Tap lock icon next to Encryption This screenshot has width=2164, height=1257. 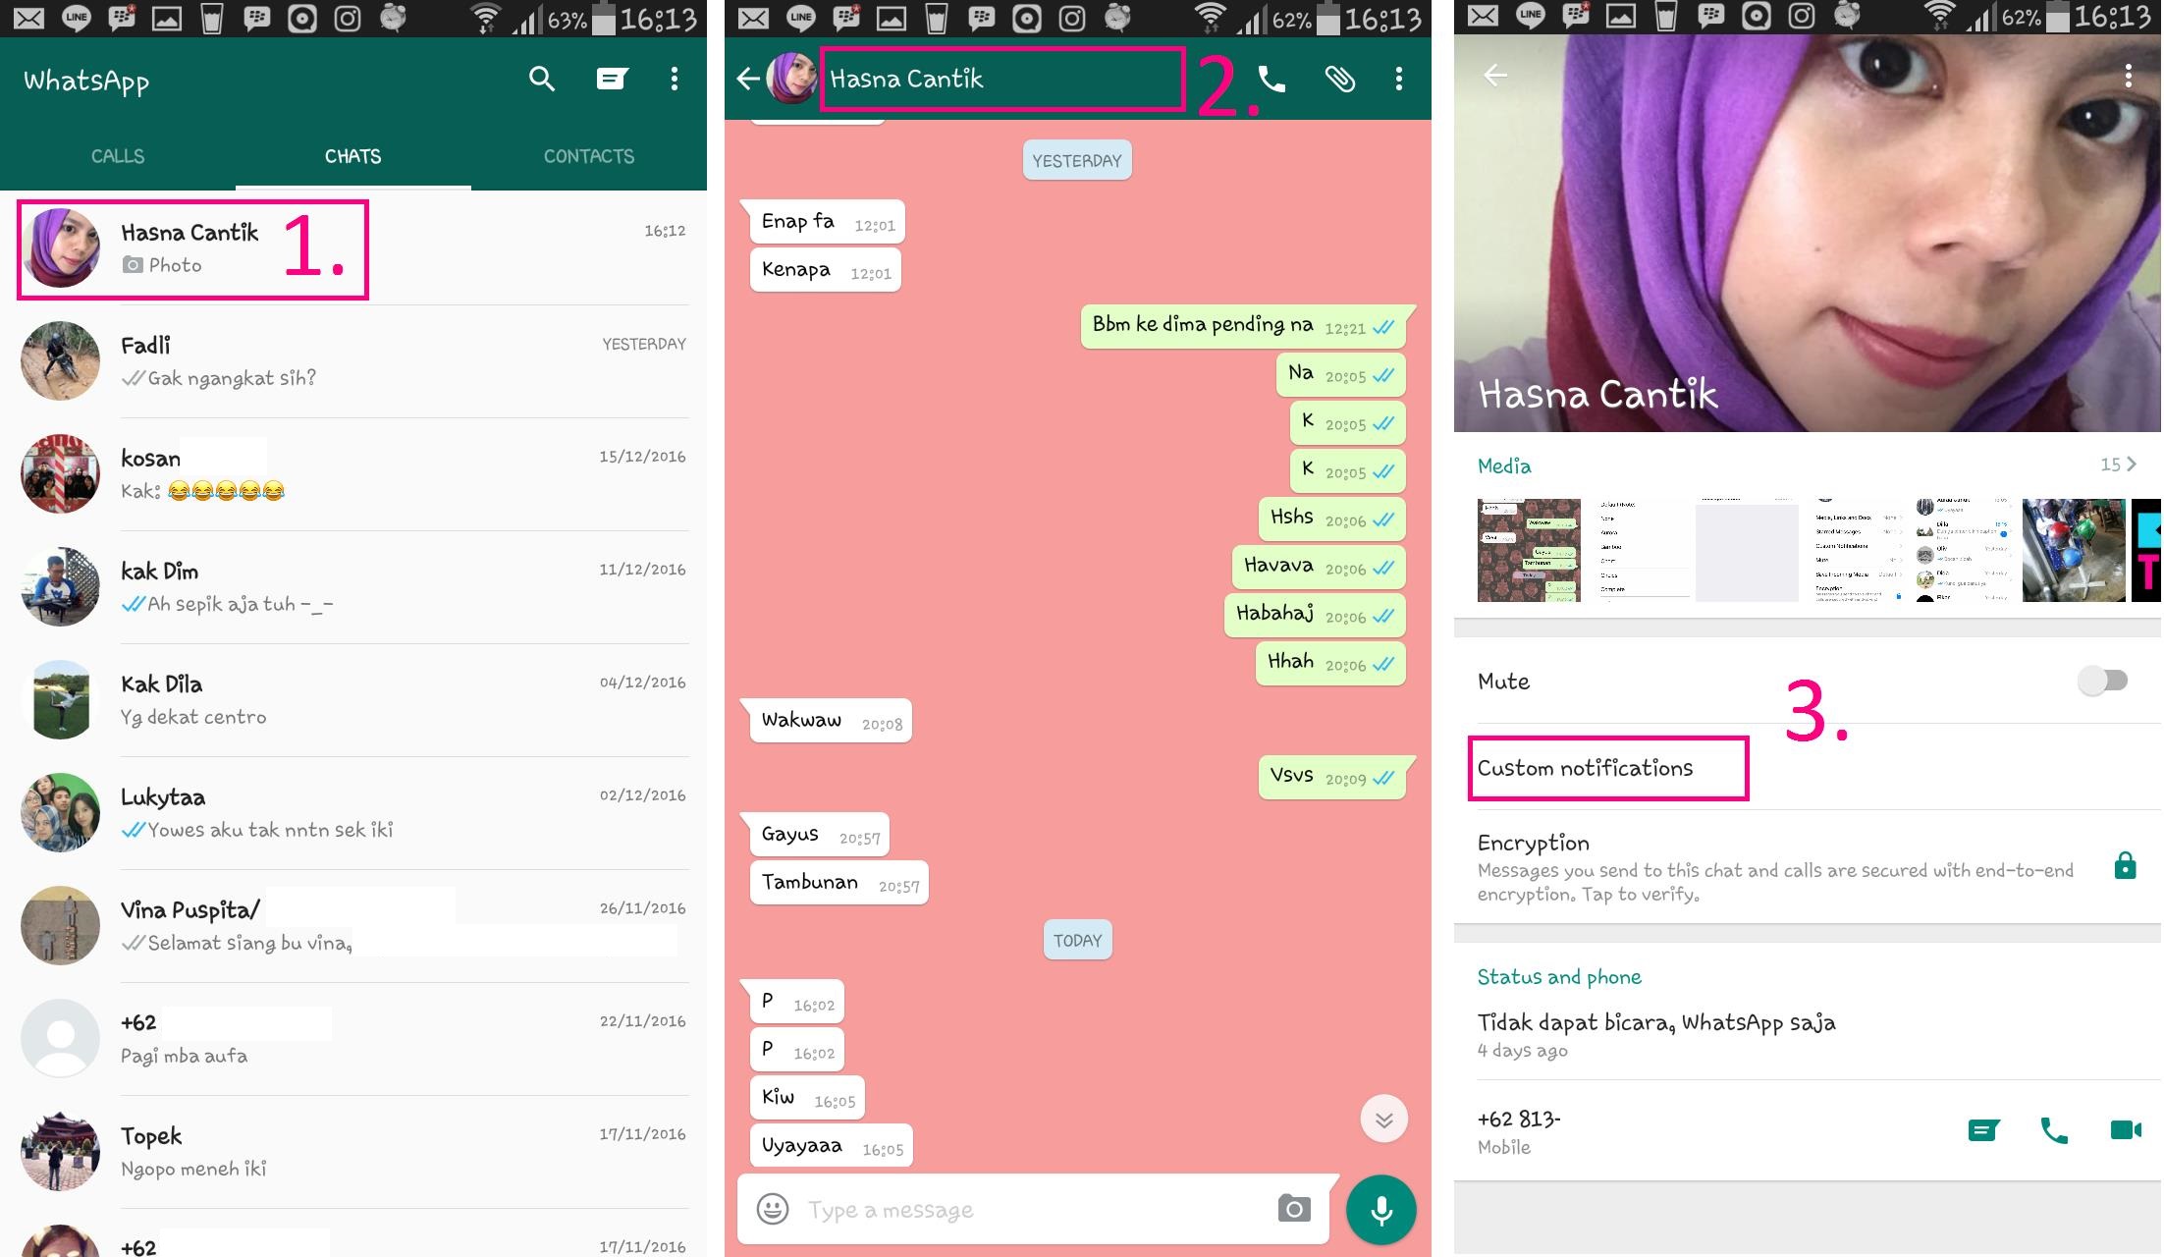2125,866
